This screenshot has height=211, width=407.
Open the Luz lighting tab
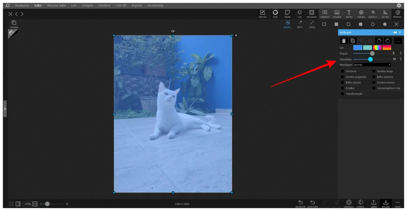[x=300, y=14]
